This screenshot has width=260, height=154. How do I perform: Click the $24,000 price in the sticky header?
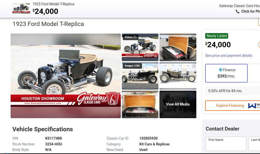pos(45,11)
